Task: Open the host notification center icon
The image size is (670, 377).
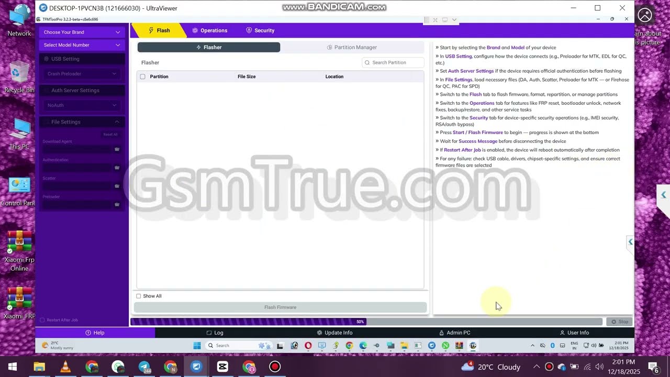Action: click(653, 367)
